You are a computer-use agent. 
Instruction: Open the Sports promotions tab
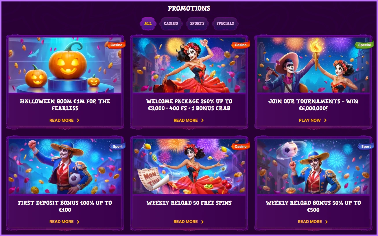pos(197,23)
